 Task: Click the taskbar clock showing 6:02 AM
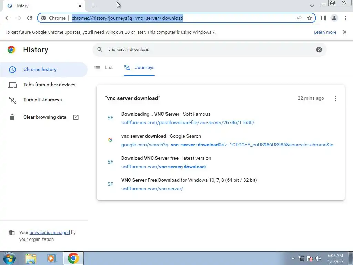coord(335,258)
